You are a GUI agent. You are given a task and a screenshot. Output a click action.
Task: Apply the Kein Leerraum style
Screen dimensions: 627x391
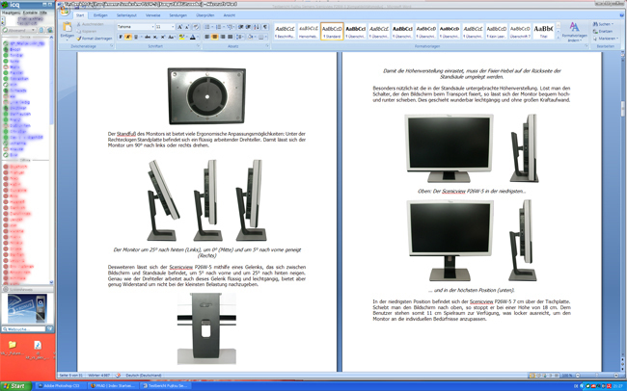[x=497, y=31]
